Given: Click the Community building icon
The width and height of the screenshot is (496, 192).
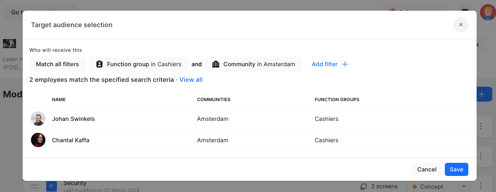Looking at the screenshot, I should [x=215, y=64].
